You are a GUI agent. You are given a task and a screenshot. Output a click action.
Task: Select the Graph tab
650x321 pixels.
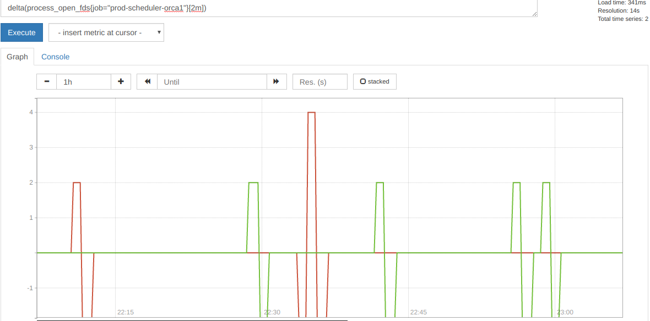point(17,57)
